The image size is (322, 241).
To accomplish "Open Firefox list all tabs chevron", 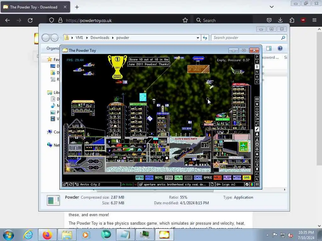I will pos(272,7).
